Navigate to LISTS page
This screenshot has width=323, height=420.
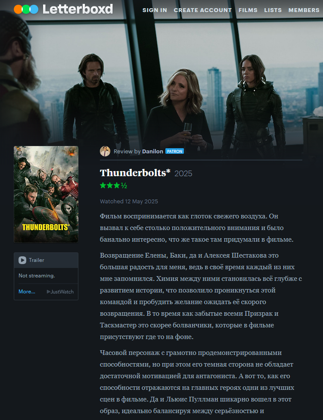coord(273,10)
